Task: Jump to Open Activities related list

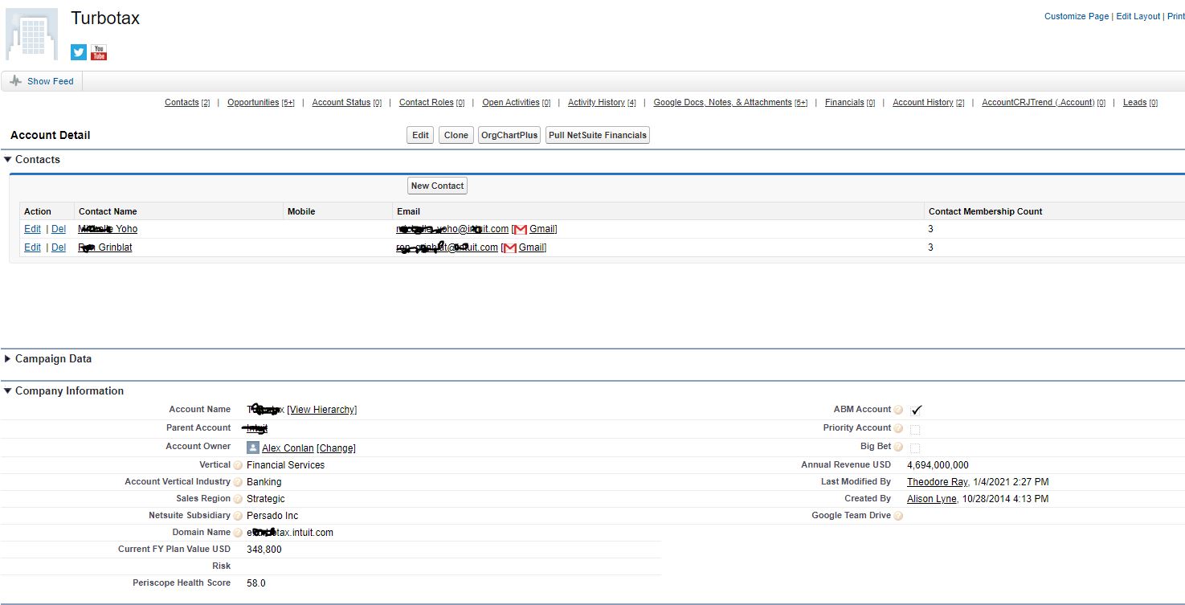Action: click(517, 102)
